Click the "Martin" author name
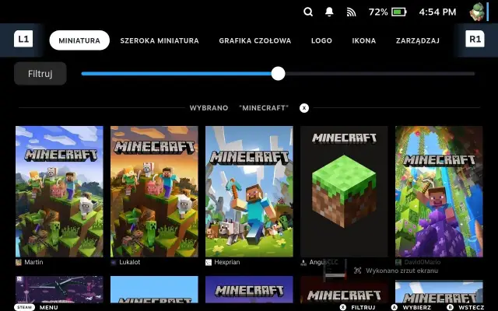Viewport: 498px width, 311px height. pos(33,262)
